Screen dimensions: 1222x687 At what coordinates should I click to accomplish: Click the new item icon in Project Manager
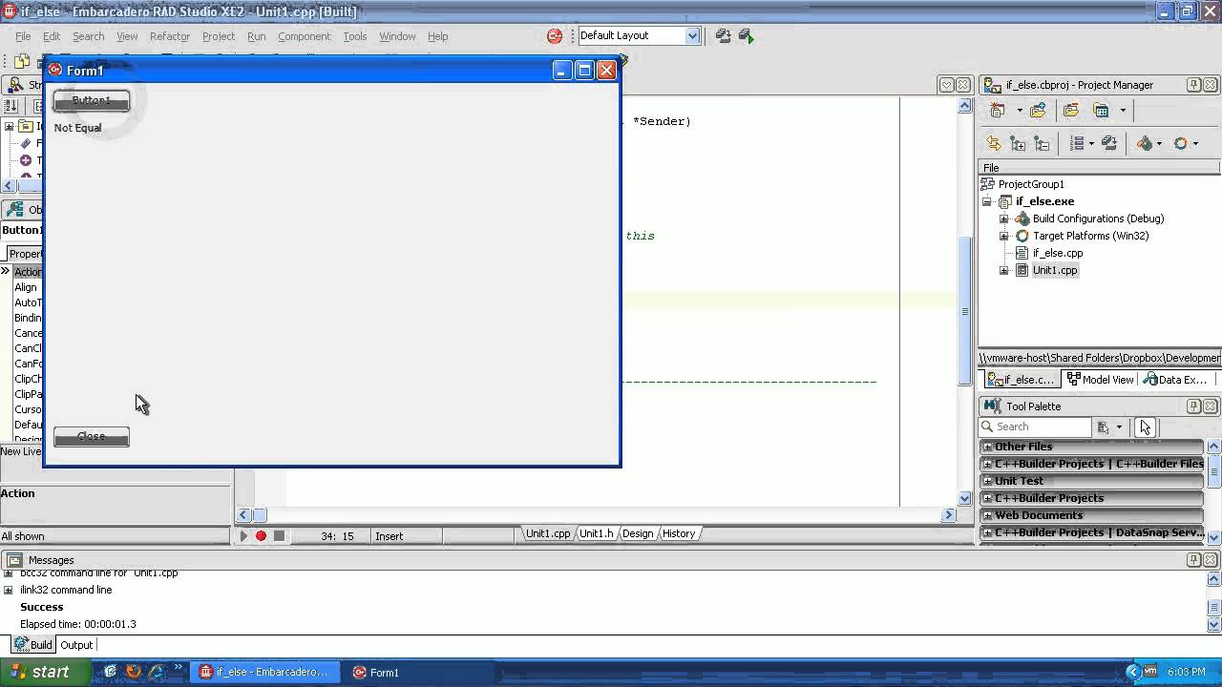tap(998, 110)
